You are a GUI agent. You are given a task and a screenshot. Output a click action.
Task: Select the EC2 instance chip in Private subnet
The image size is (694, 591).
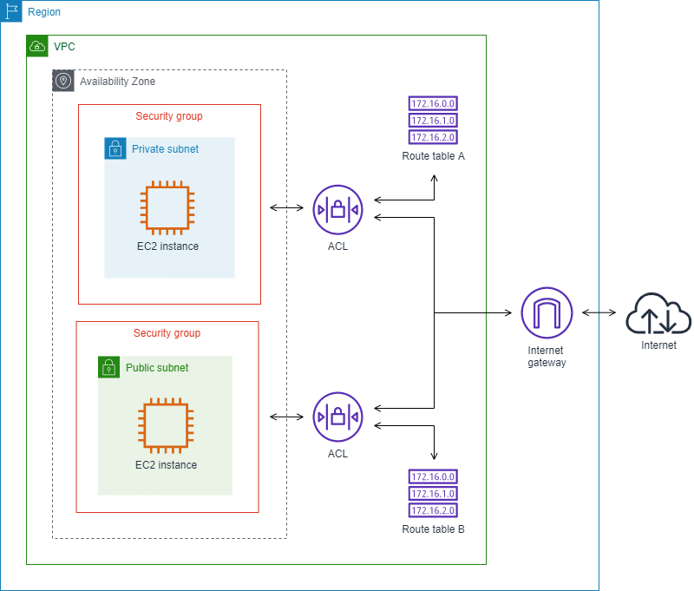(x=167, y=207)
